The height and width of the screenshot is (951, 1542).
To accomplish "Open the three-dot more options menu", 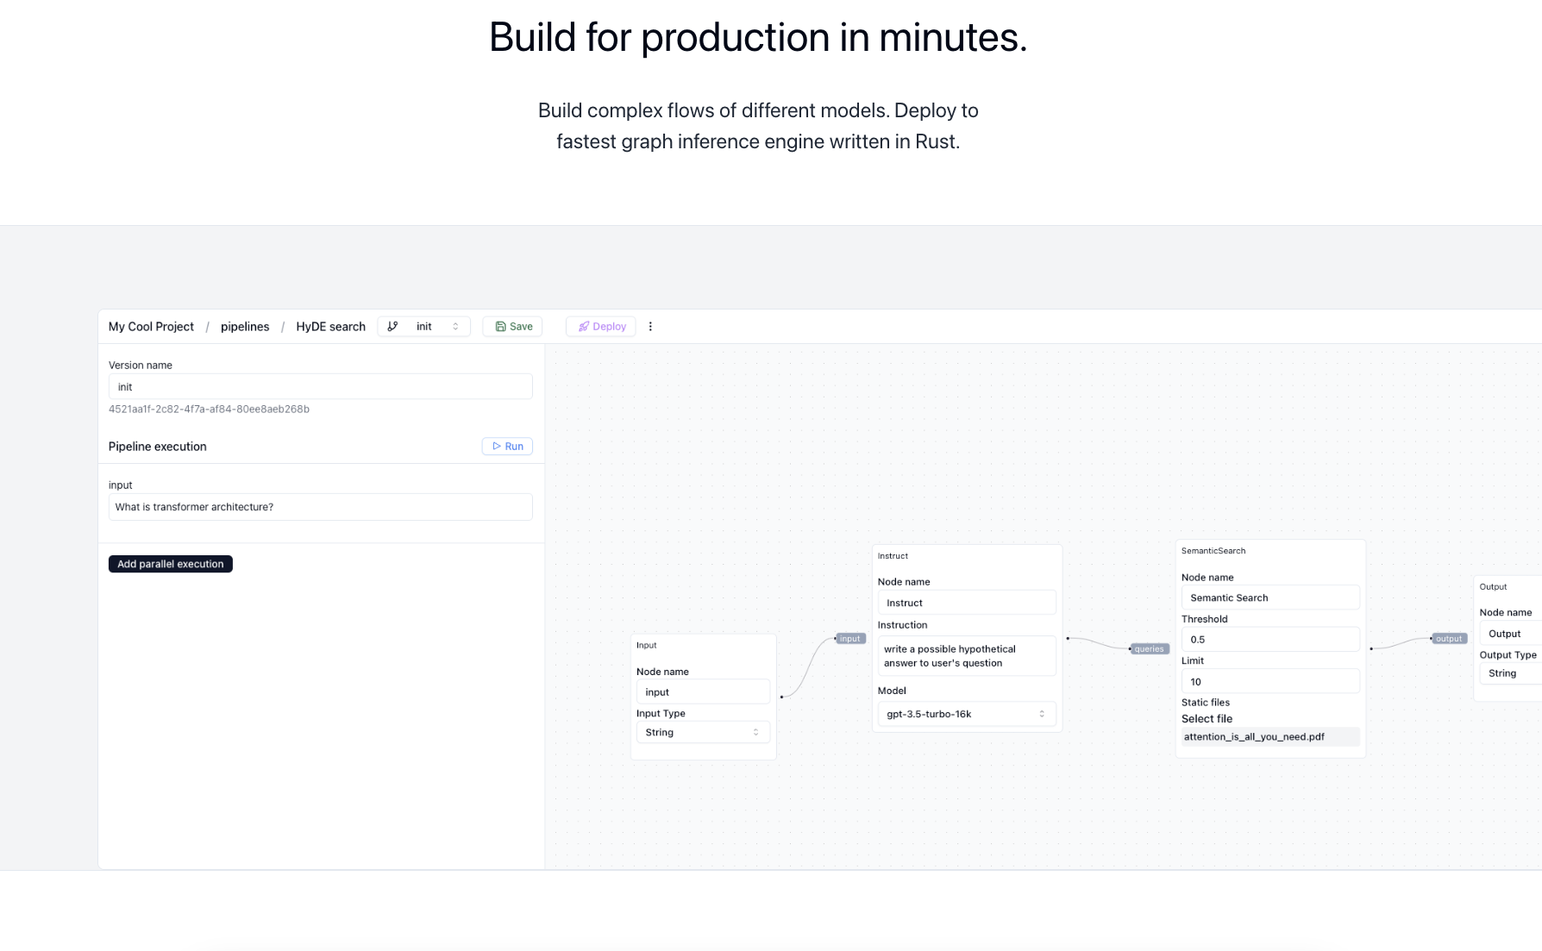I will (650, 327).
